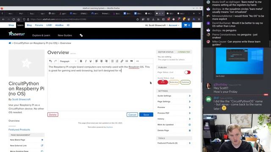Viewport: 271px width, 152px height.
Task: Align text right
Action: pyautogui.click(x=106, y=61)
